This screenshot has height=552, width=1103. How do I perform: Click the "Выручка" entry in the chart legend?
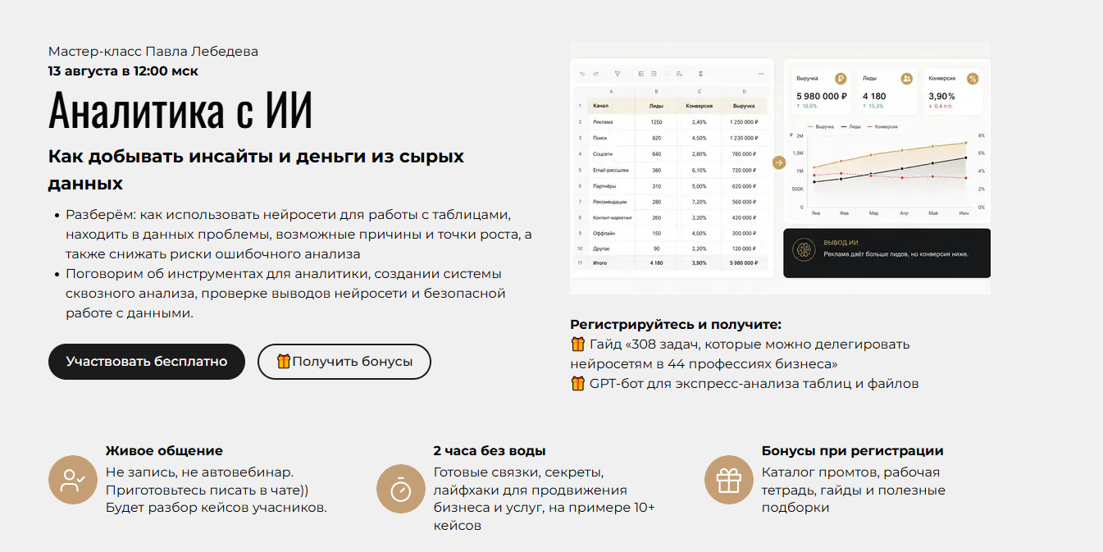(x=821, y=127)
